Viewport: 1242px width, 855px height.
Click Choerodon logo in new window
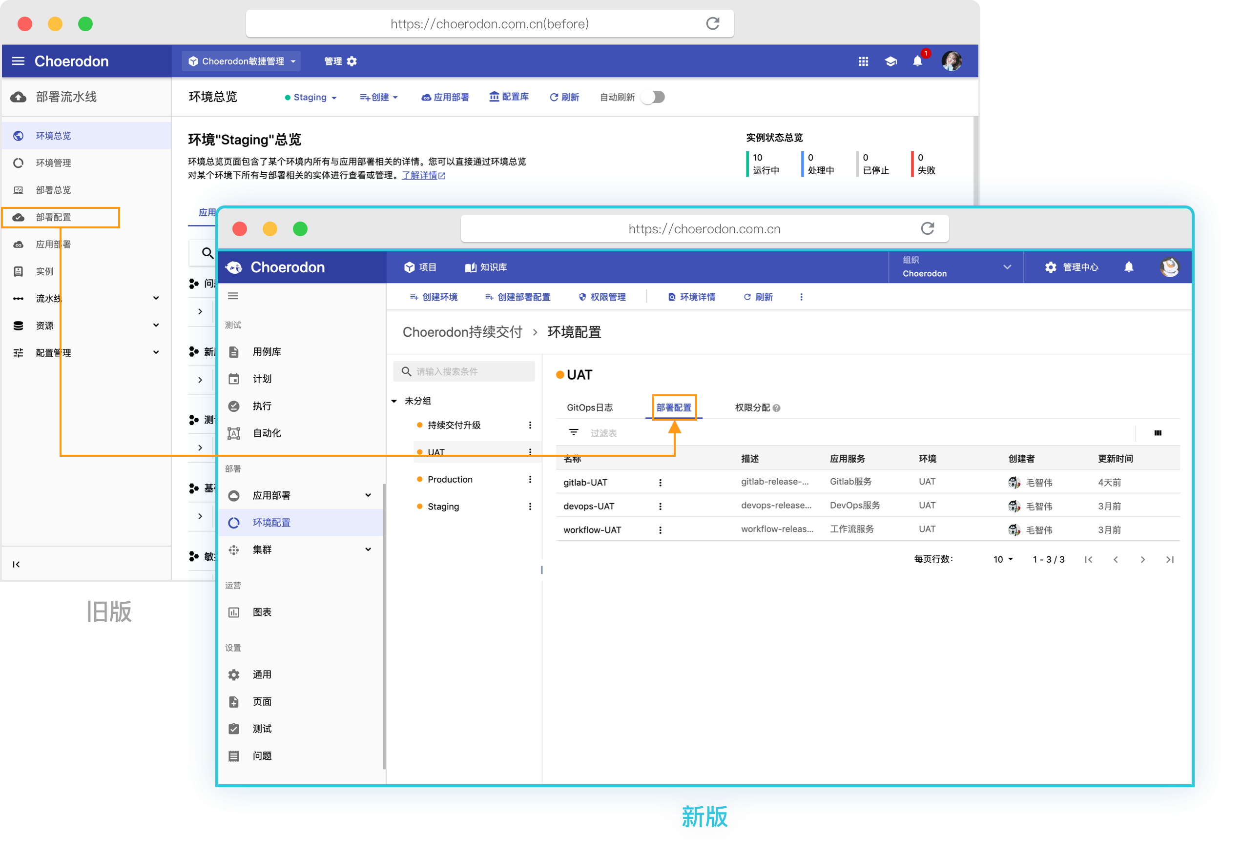pyautogui.click(x=275, y=267)
